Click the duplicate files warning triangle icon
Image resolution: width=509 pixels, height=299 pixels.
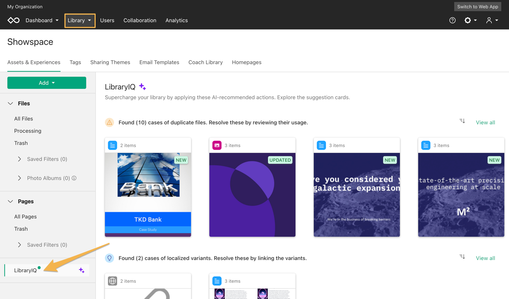point(109,122)
